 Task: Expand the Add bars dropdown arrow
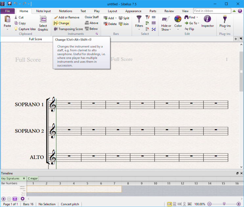(116, 18)
